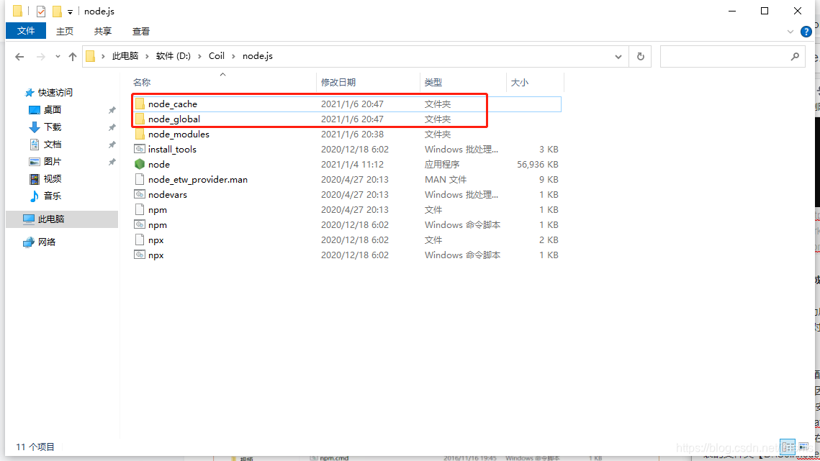Open 视频 in the navigation pane
820x461 pixels.
[x=53, y=179]
